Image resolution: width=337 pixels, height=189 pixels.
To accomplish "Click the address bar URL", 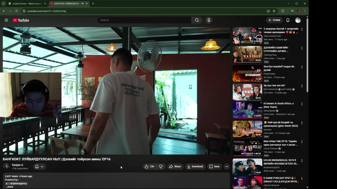I will point(47,11).
